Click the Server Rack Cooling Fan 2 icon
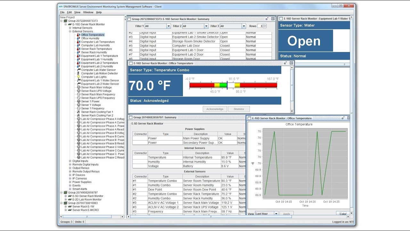Screen dimensions: 410x231 (78, 116)
